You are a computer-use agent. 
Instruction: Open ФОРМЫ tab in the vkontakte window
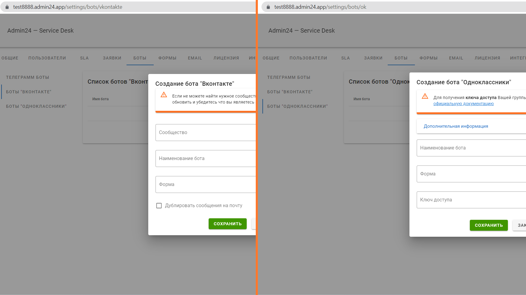coord(168,58)
